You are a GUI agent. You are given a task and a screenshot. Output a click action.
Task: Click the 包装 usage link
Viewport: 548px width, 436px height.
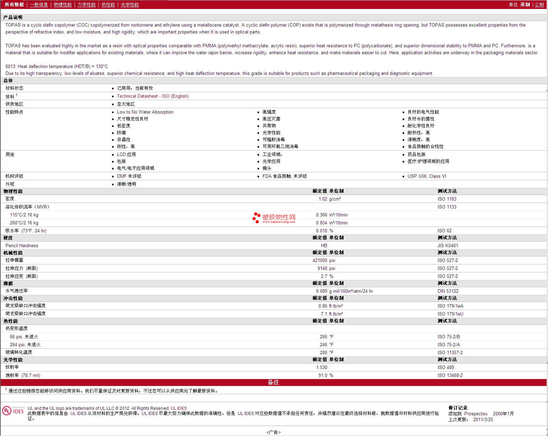point(121,161)
